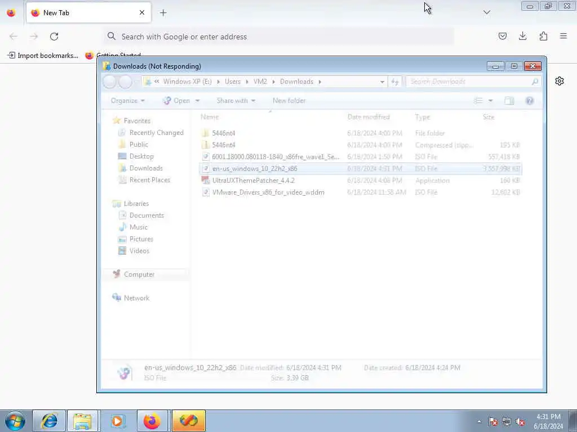Image resolution: width=577 pixels, height=432 pixels.
Task: Select VMware_Drivers_x86_for_video_wddm ISO
Action: (361, 192)
